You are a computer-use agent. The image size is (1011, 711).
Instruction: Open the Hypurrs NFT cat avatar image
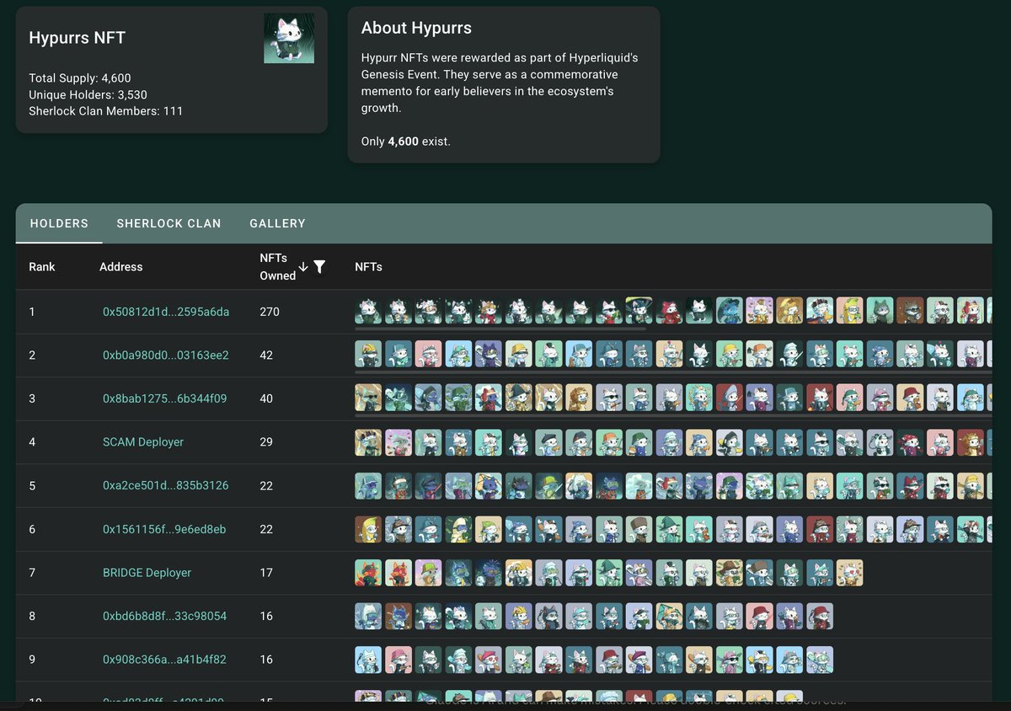289,38
